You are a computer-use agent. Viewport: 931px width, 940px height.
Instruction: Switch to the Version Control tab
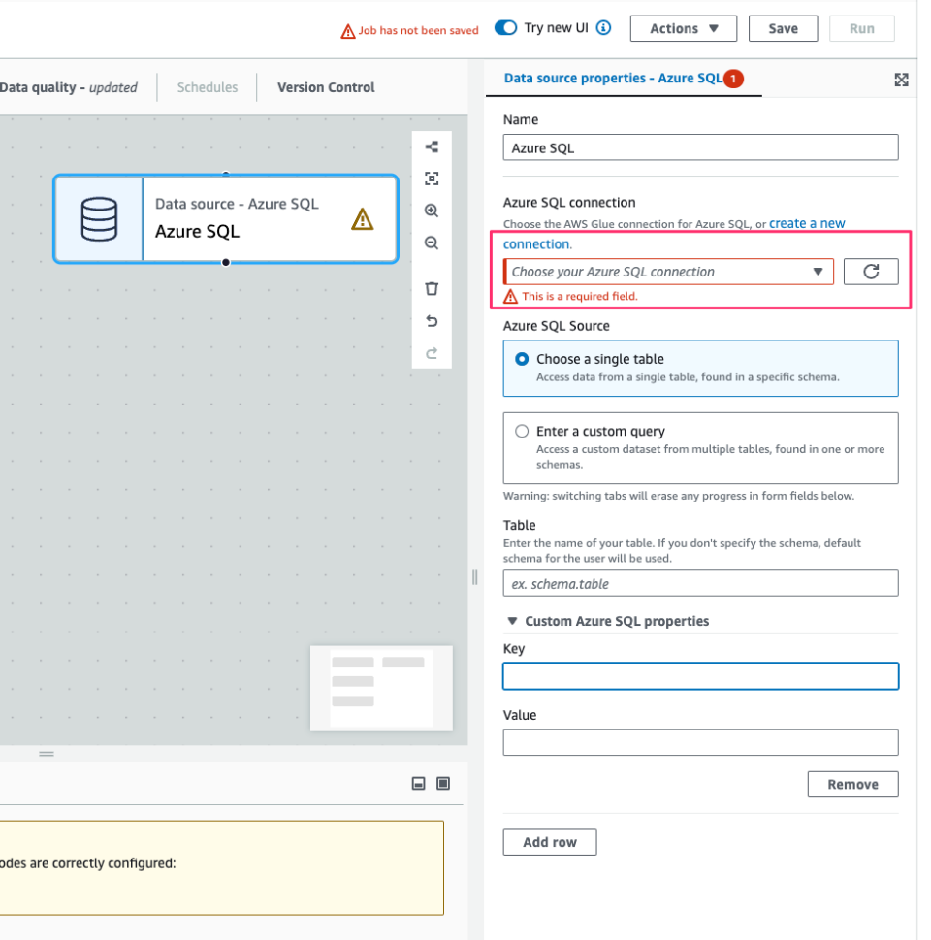[x=326, y=87]
